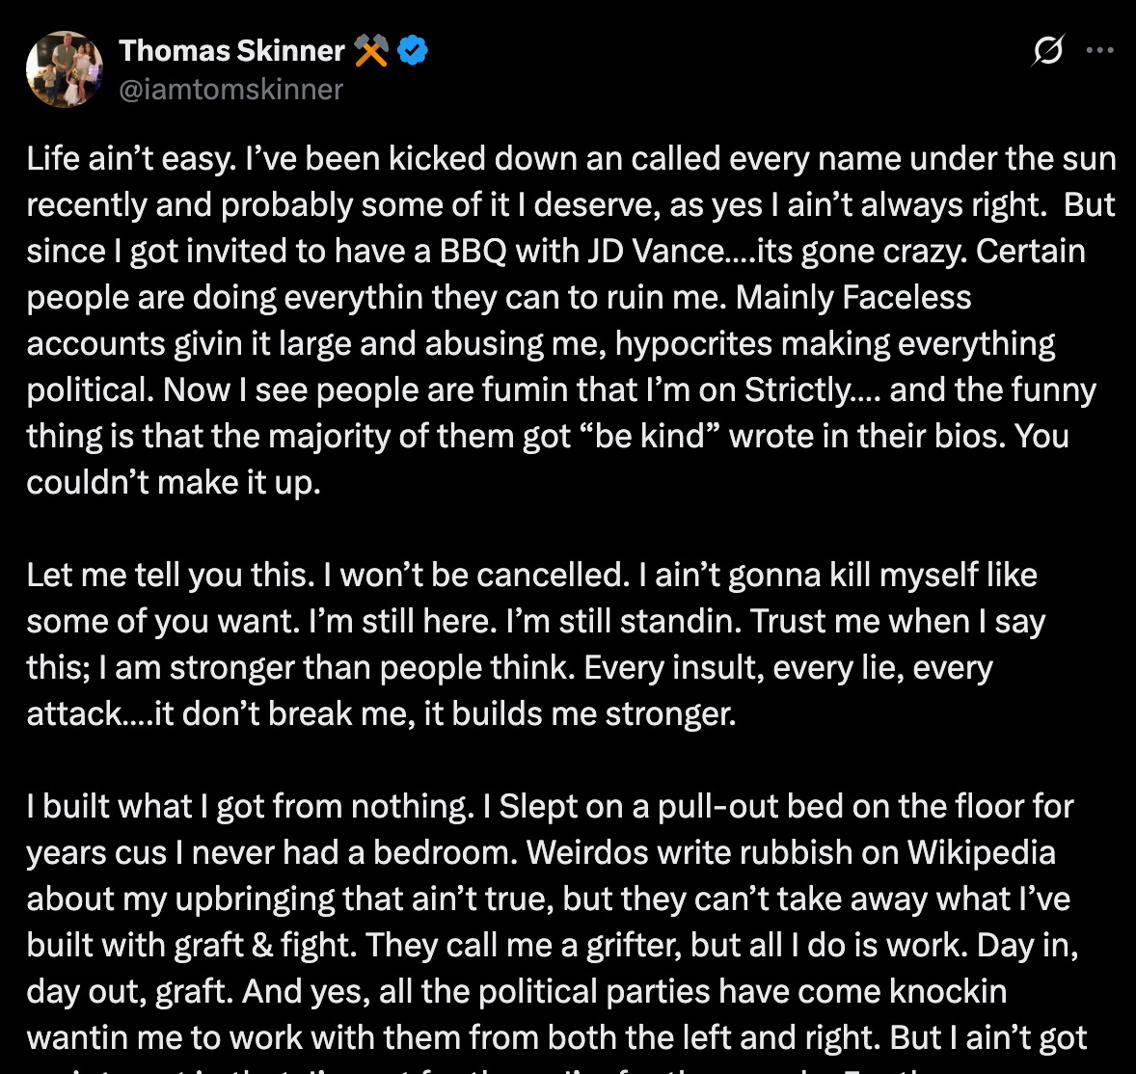Select the Grok circle icon at top right

click(x=1050, y=50)
